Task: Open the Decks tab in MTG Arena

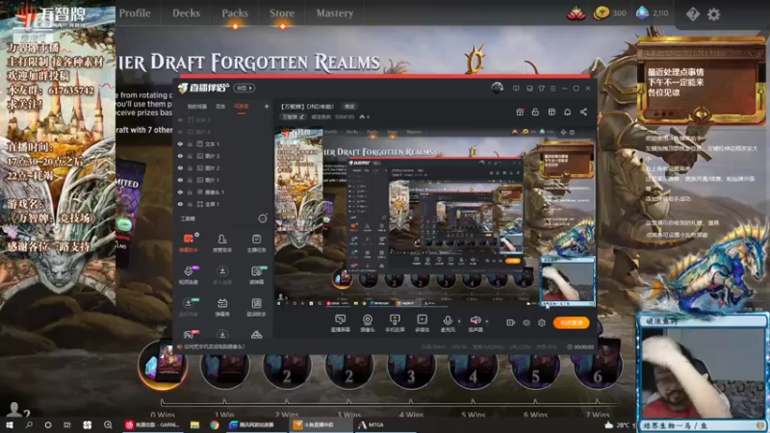Action: point(186,13)
